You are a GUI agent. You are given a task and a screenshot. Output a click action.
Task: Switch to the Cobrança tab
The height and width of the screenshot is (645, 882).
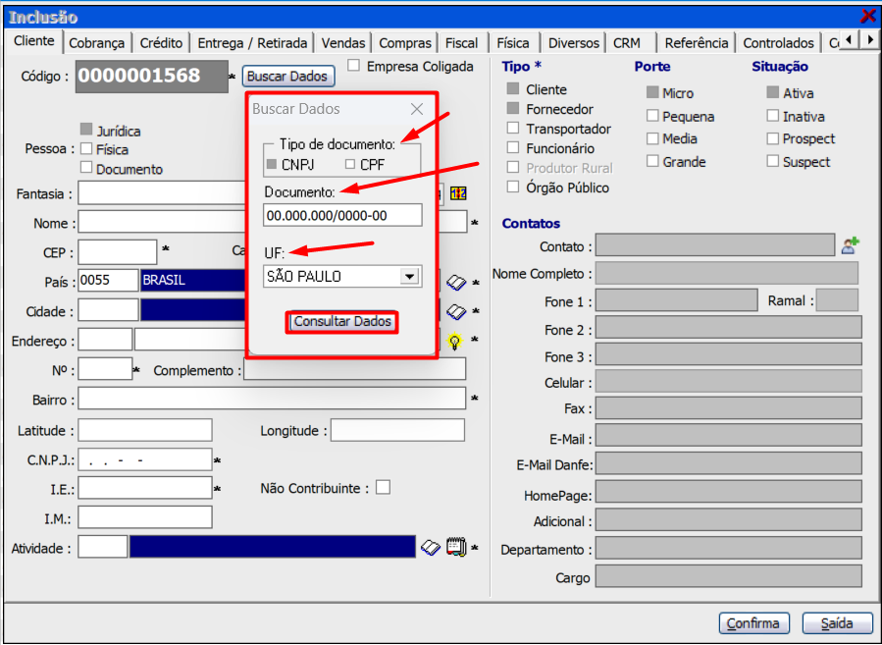pyautogui.click(x=97, y=43)
